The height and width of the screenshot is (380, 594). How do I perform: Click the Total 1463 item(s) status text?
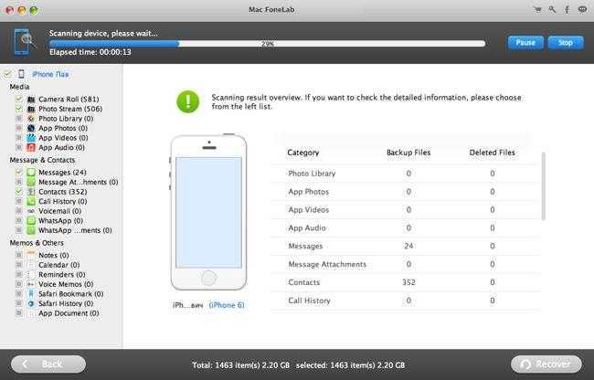241,365
